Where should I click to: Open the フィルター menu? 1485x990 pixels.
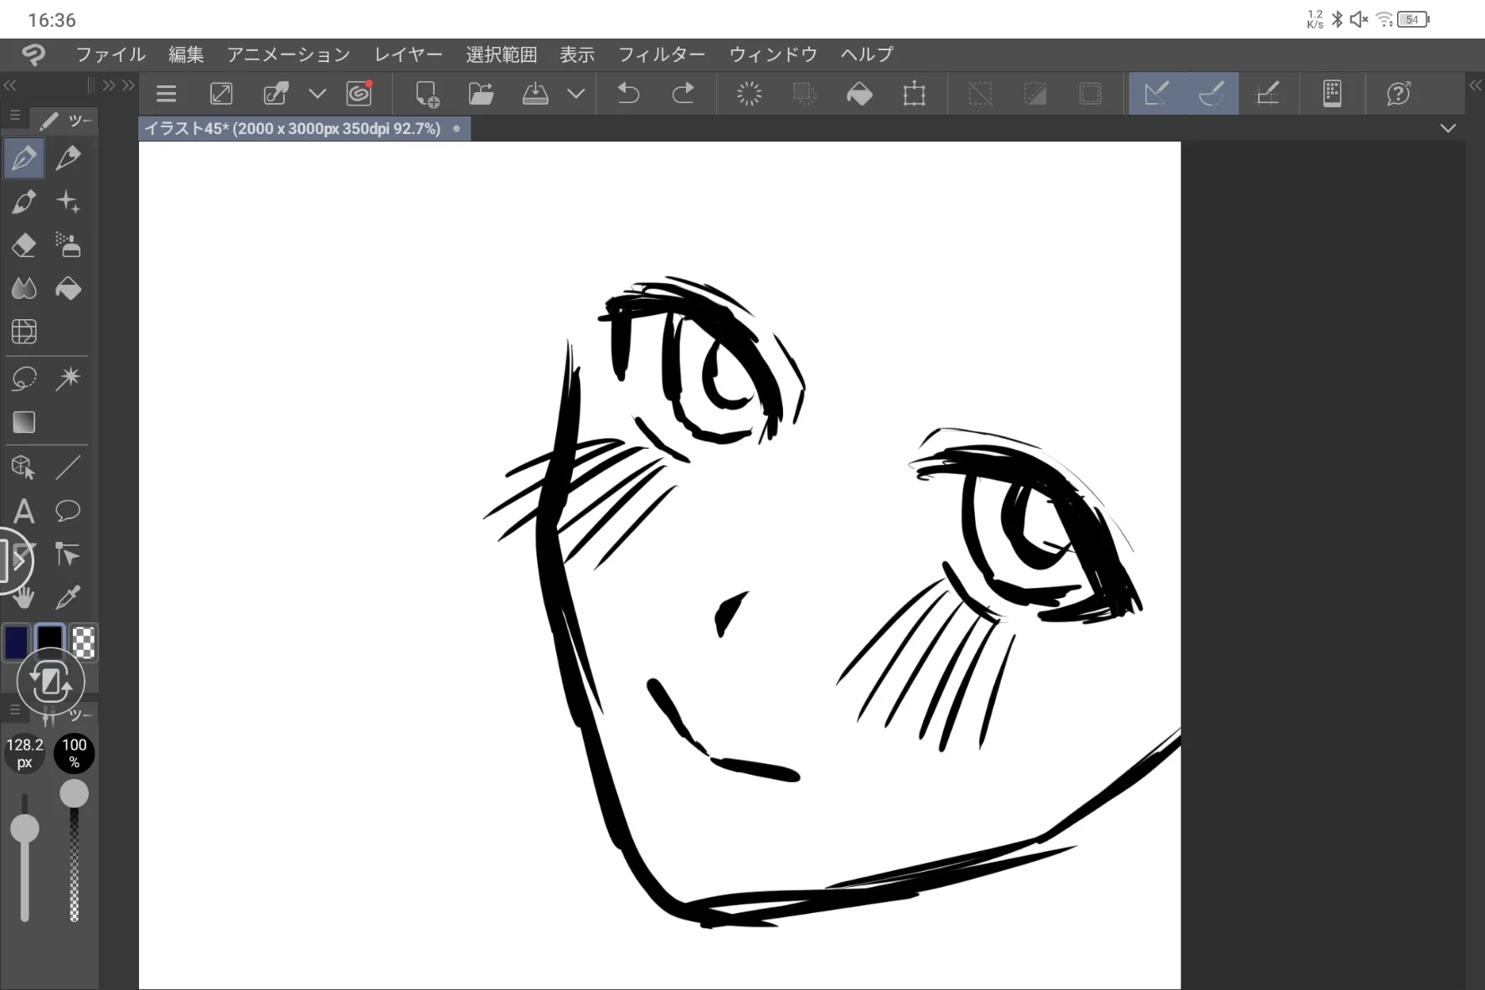click(661, 54)
